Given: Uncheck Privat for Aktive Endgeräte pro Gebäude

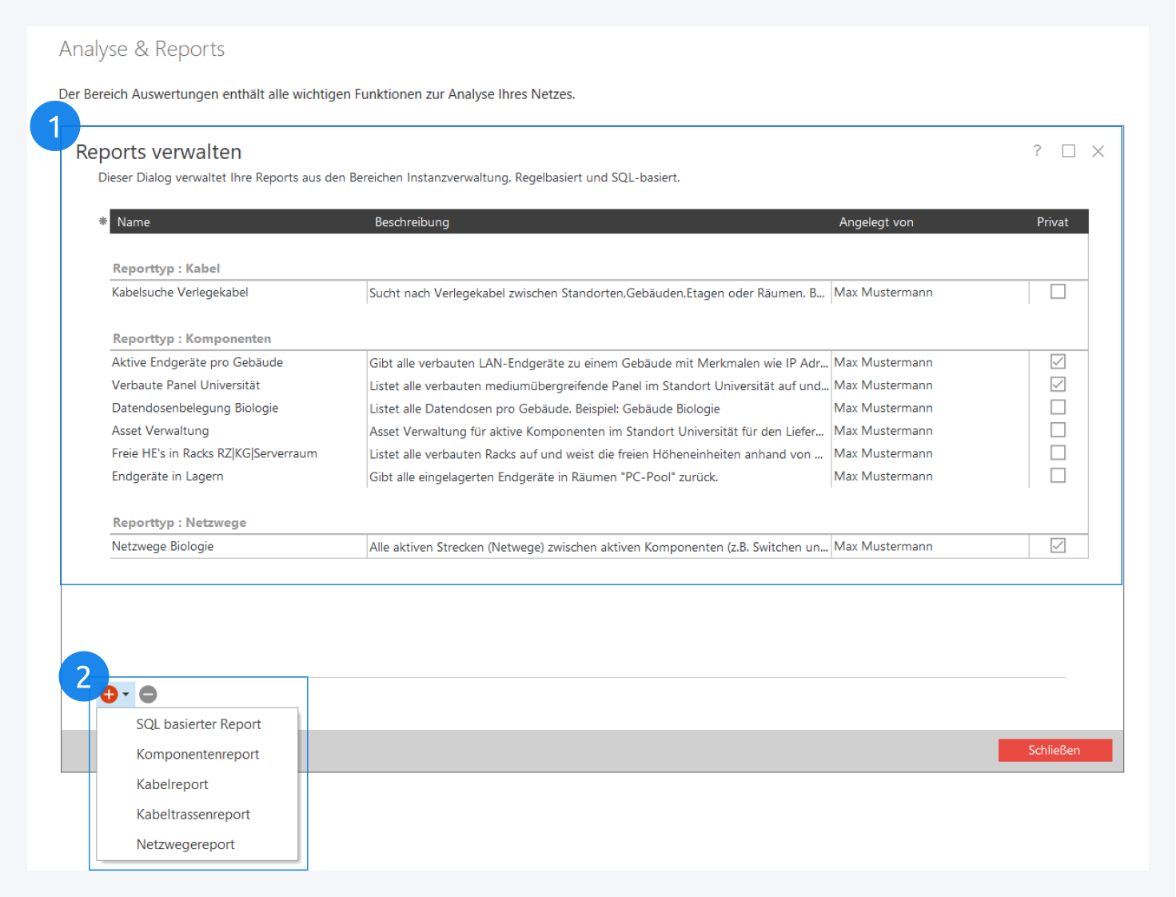Looking at the screenshot, I should point(1058,362).
